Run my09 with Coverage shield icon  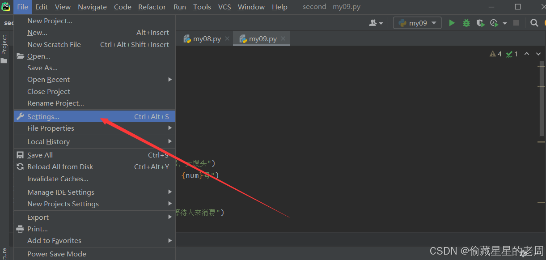(480, 22)
